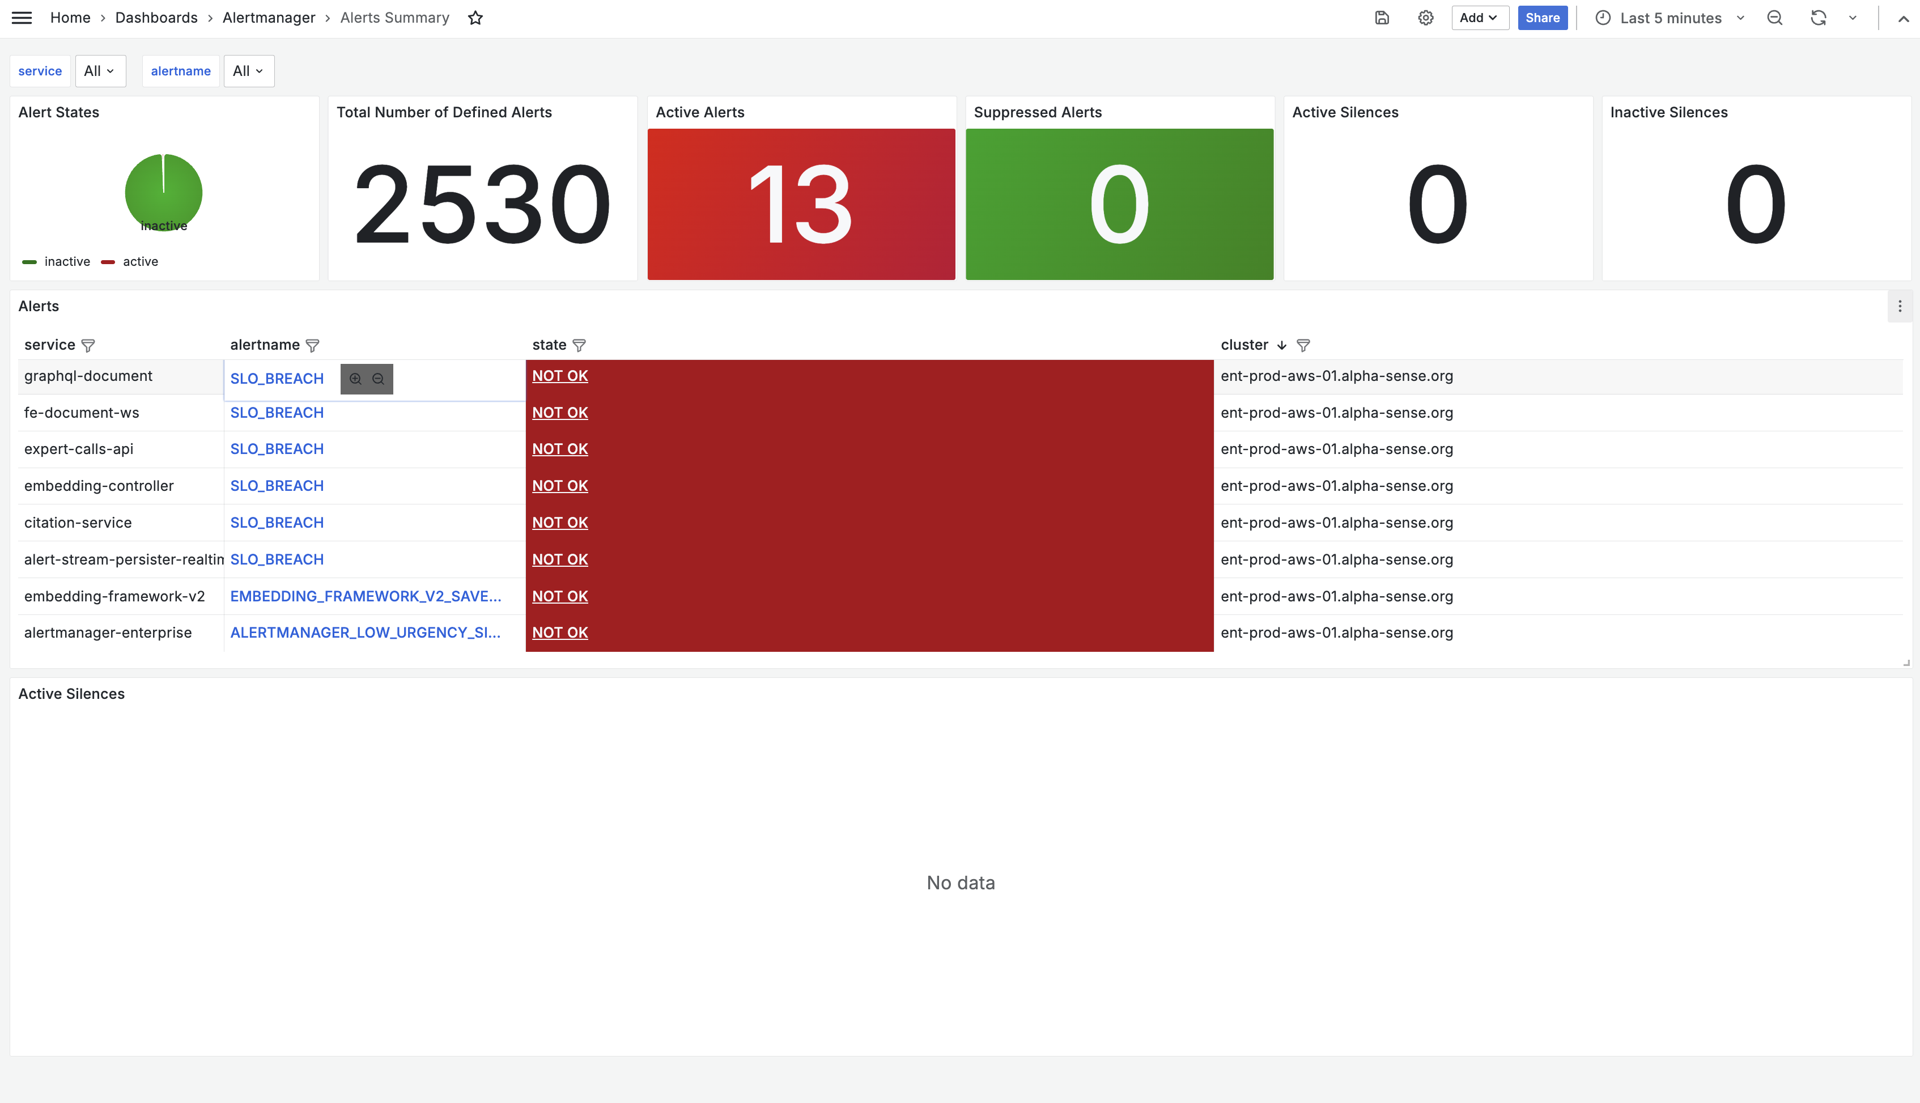This screenshot has height=1103, width=1920.
Task: Open the service variable All dropdown
Action: tap(100, 70)
